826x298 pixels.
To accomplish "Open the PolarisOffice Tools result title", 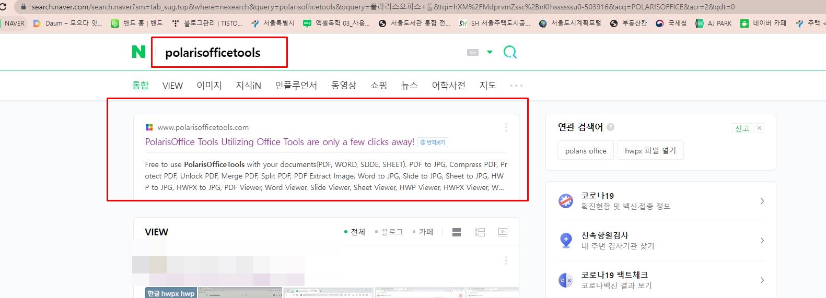I will click(x=280, y=142).
